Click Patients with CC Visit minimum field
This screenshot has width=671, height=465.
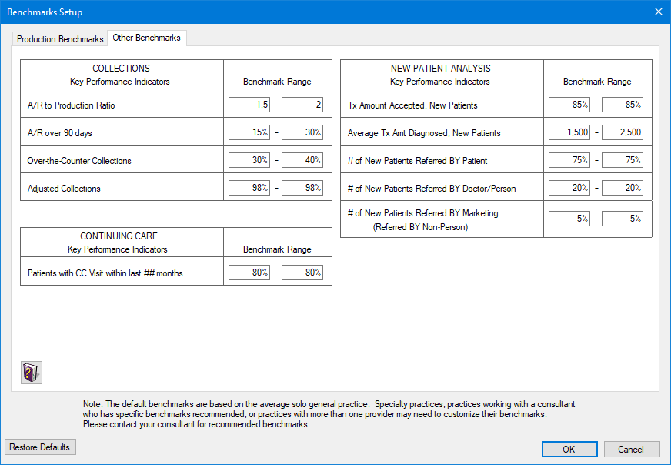[x=249, y=273]
